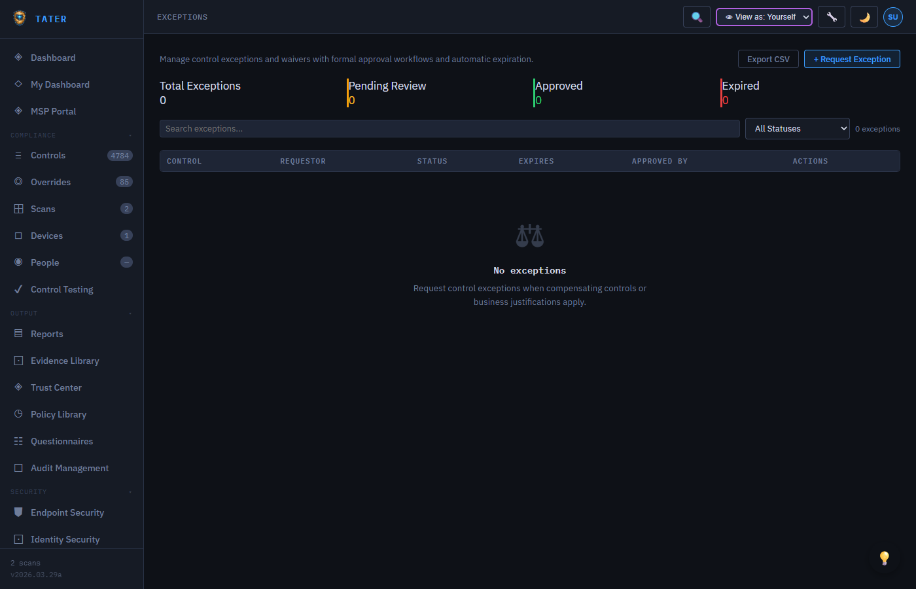Open Questionnaires in sidebar
Image resolution: width=916 pixels, height=589 pixels.
click(72, 441)
